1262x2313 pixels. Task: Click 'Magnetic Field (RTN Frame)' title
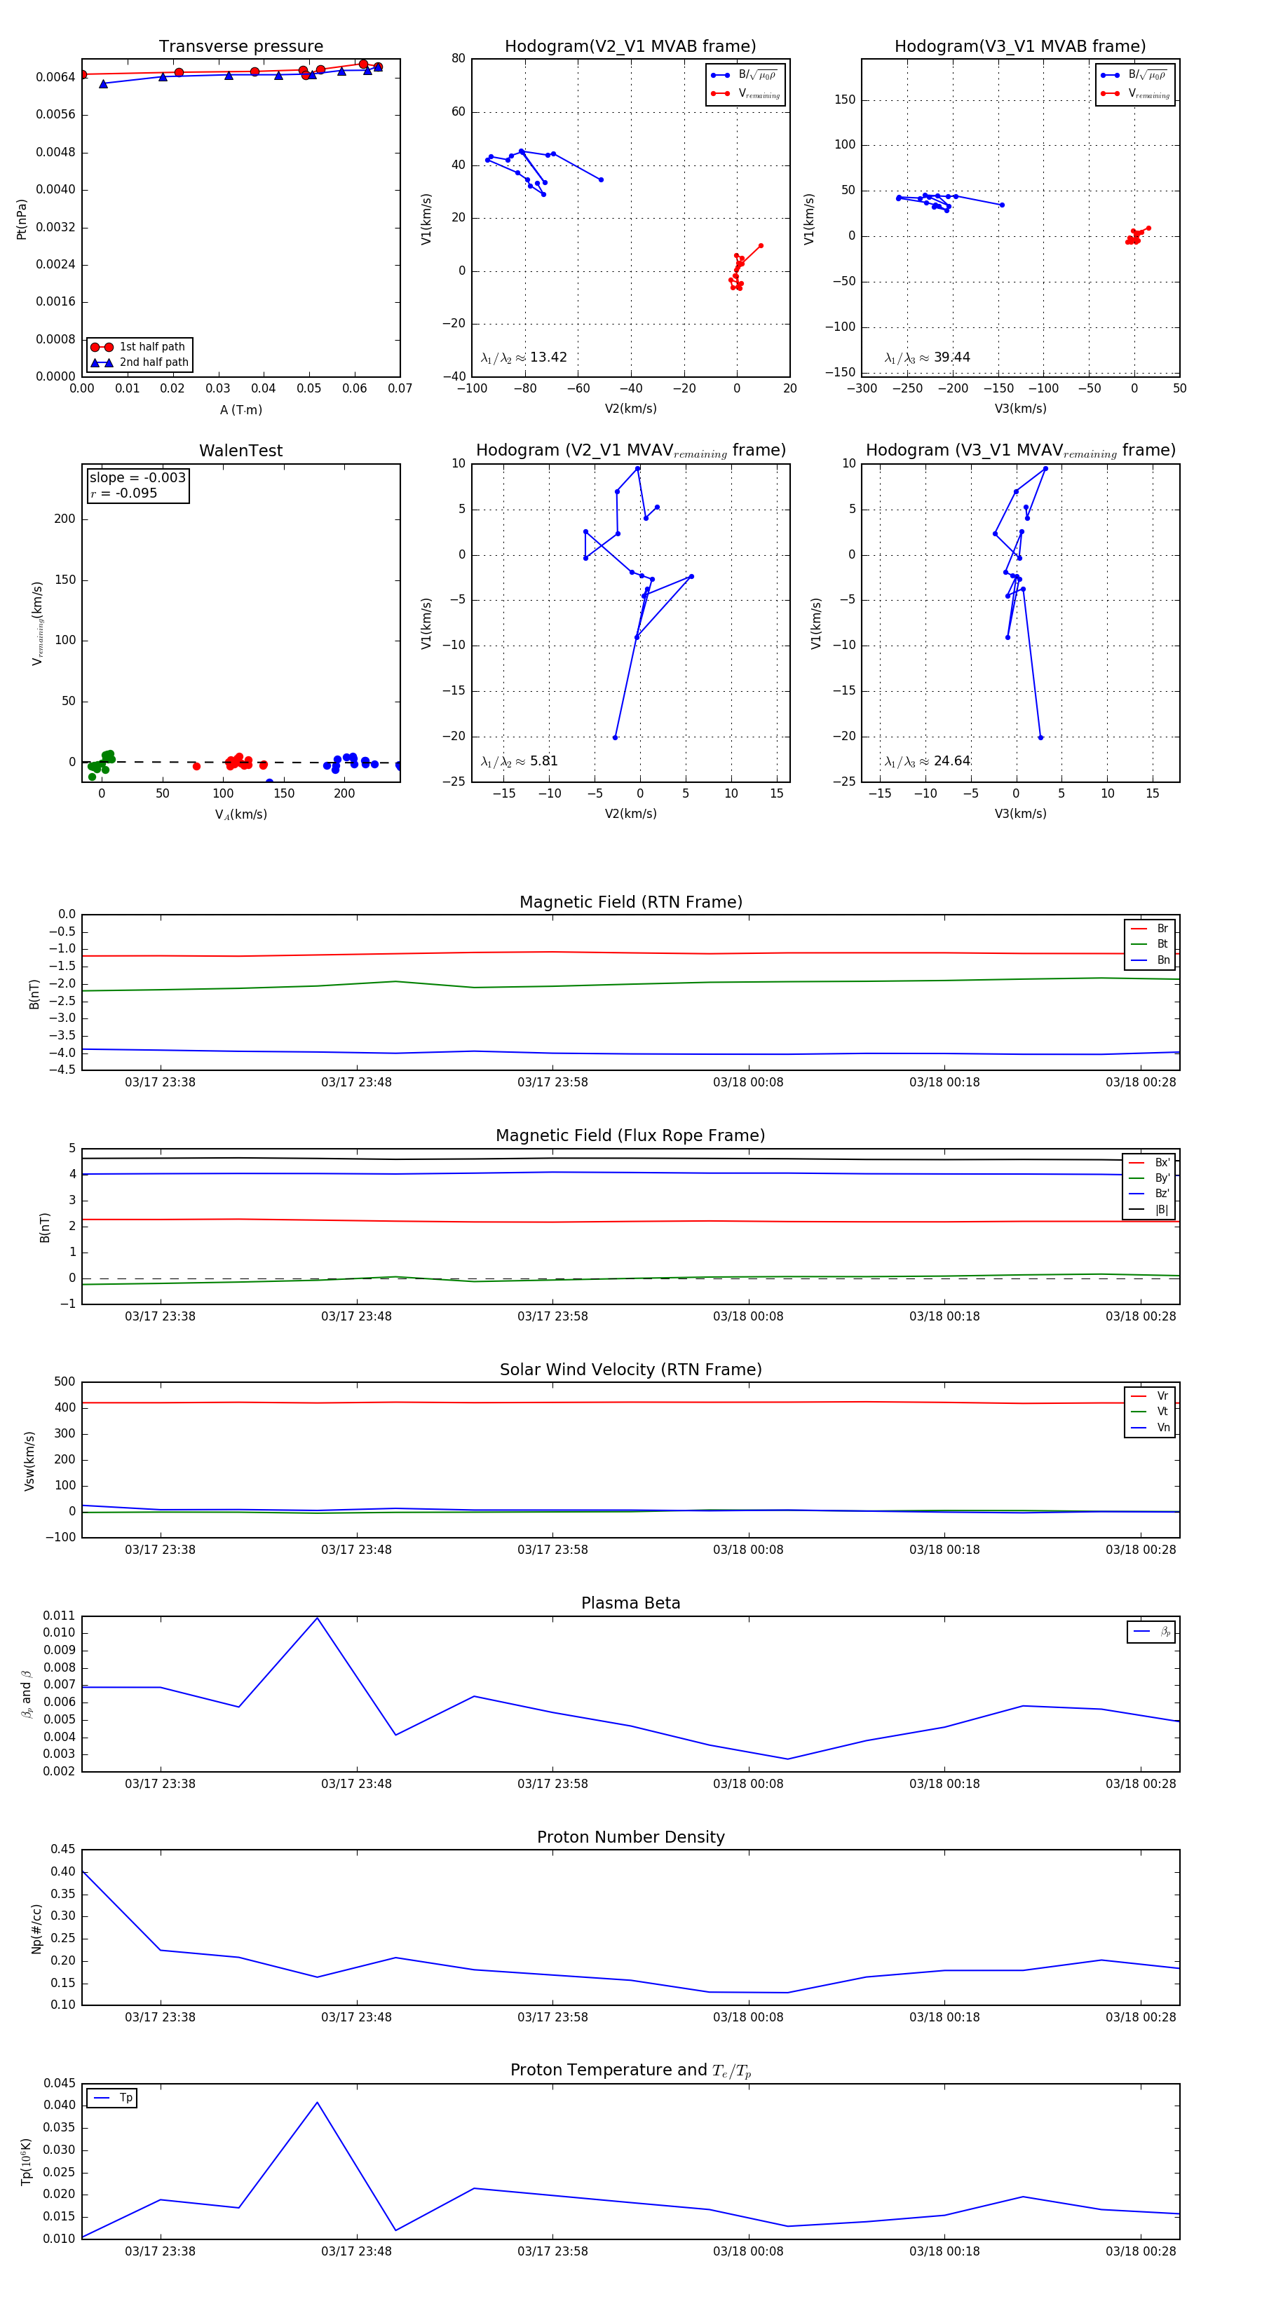click(x=630, y=902)
